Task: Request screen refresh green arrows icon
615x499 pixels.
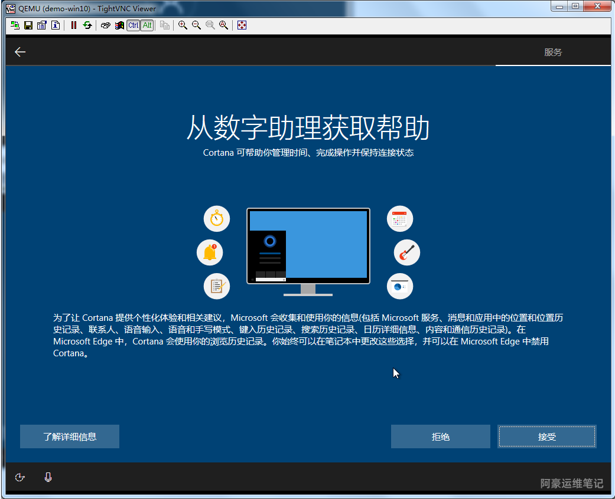Action: pyautogui.click(x=87, y=25)
